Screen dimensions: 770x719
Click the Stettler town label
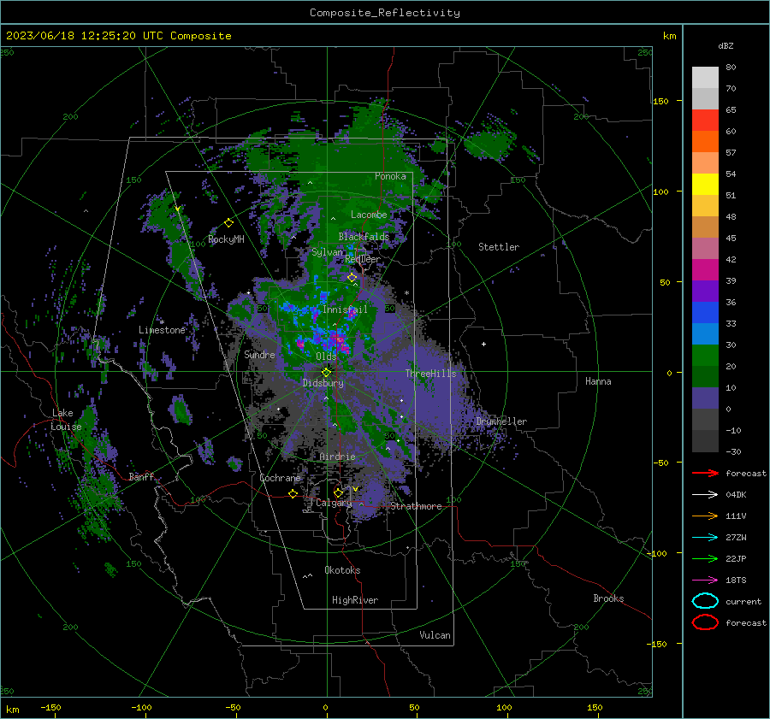click(x=499, y=247)
